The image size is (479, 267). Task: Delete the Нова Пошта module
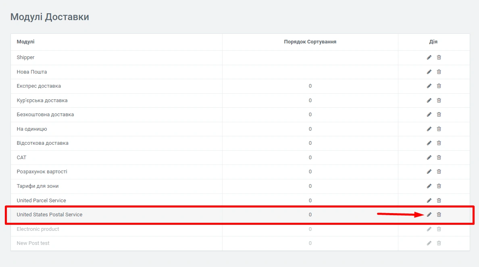439,72
